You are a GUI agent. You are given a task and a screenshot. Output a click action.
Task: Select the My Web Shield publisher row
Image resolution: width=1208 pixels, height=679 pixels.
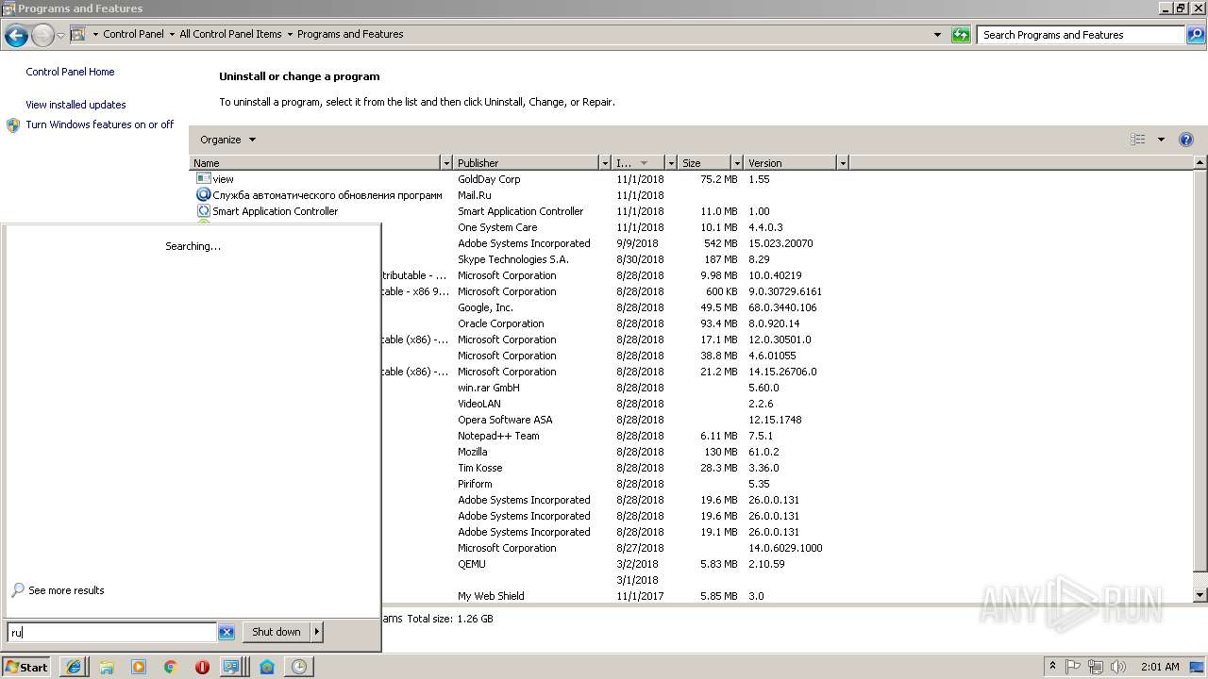click(491, 596)
